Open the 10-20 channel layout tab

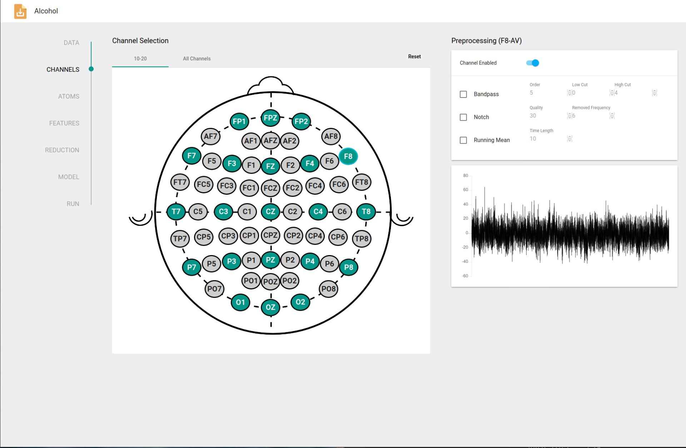coord(140,58)
